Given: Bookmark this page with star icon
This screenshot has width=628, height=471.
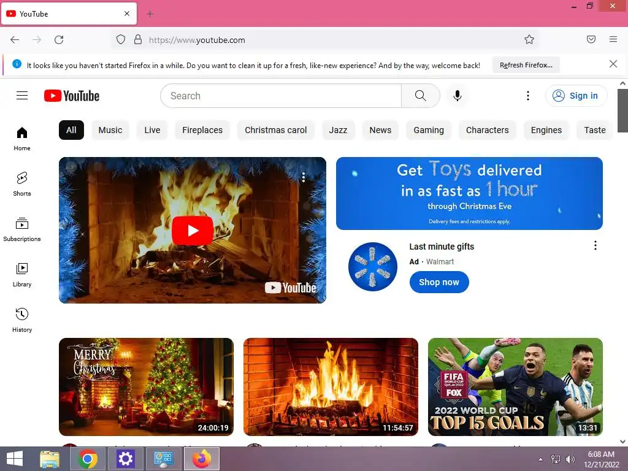Looking at the screenshot, I should [529, 39].
